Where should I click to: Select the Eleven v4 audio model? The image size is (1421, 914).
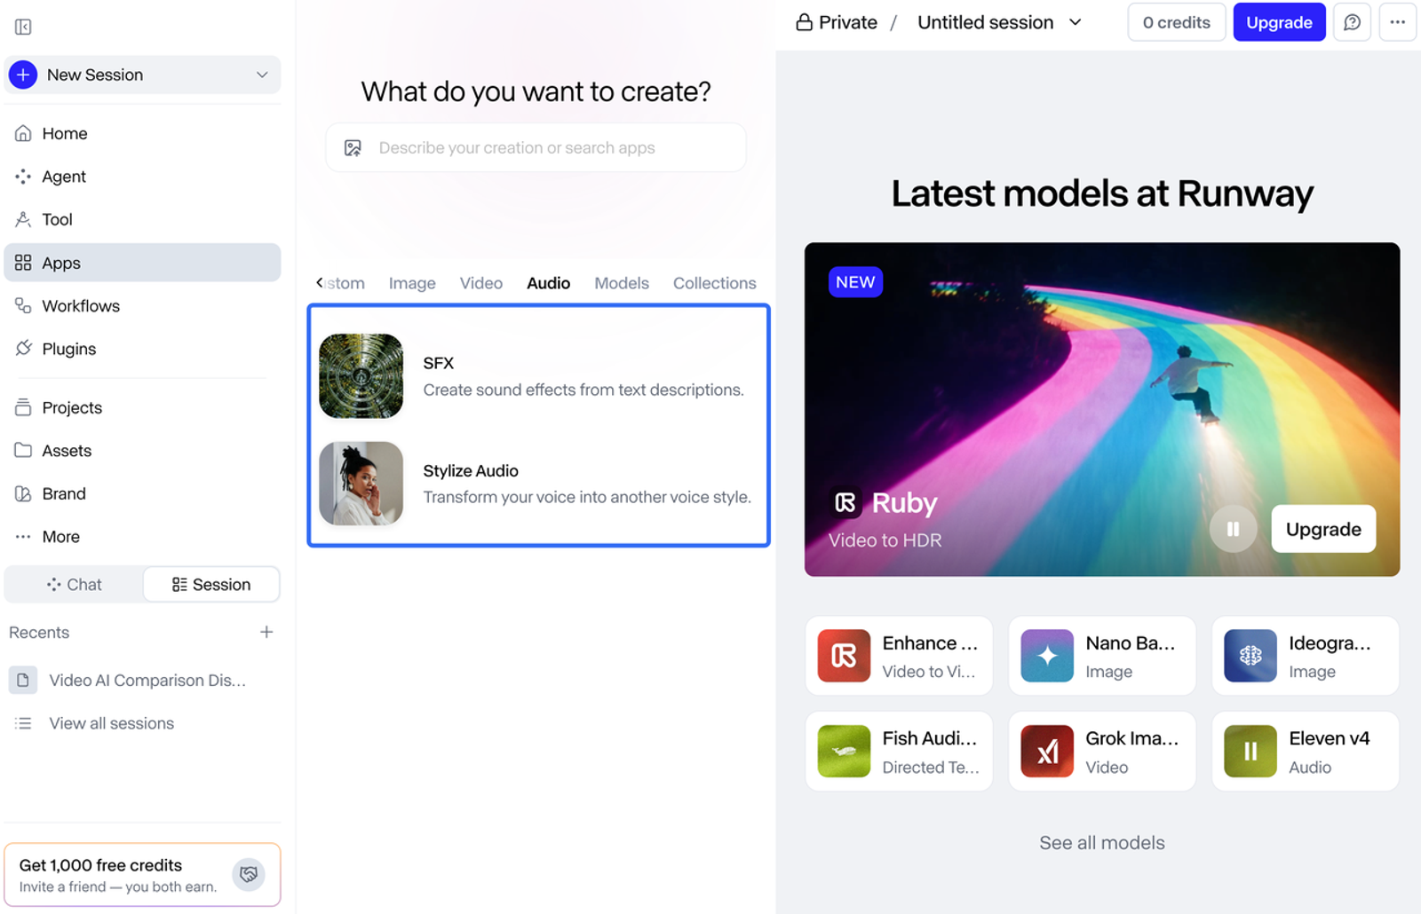coord(1306,751)
